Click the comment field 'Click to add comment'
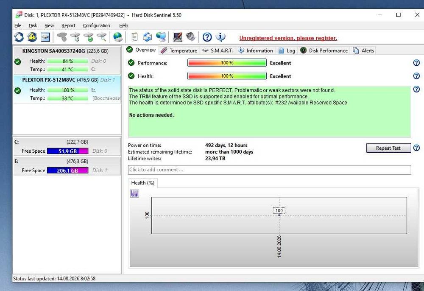Screen dimensions: 424x291 click(269, 170)
